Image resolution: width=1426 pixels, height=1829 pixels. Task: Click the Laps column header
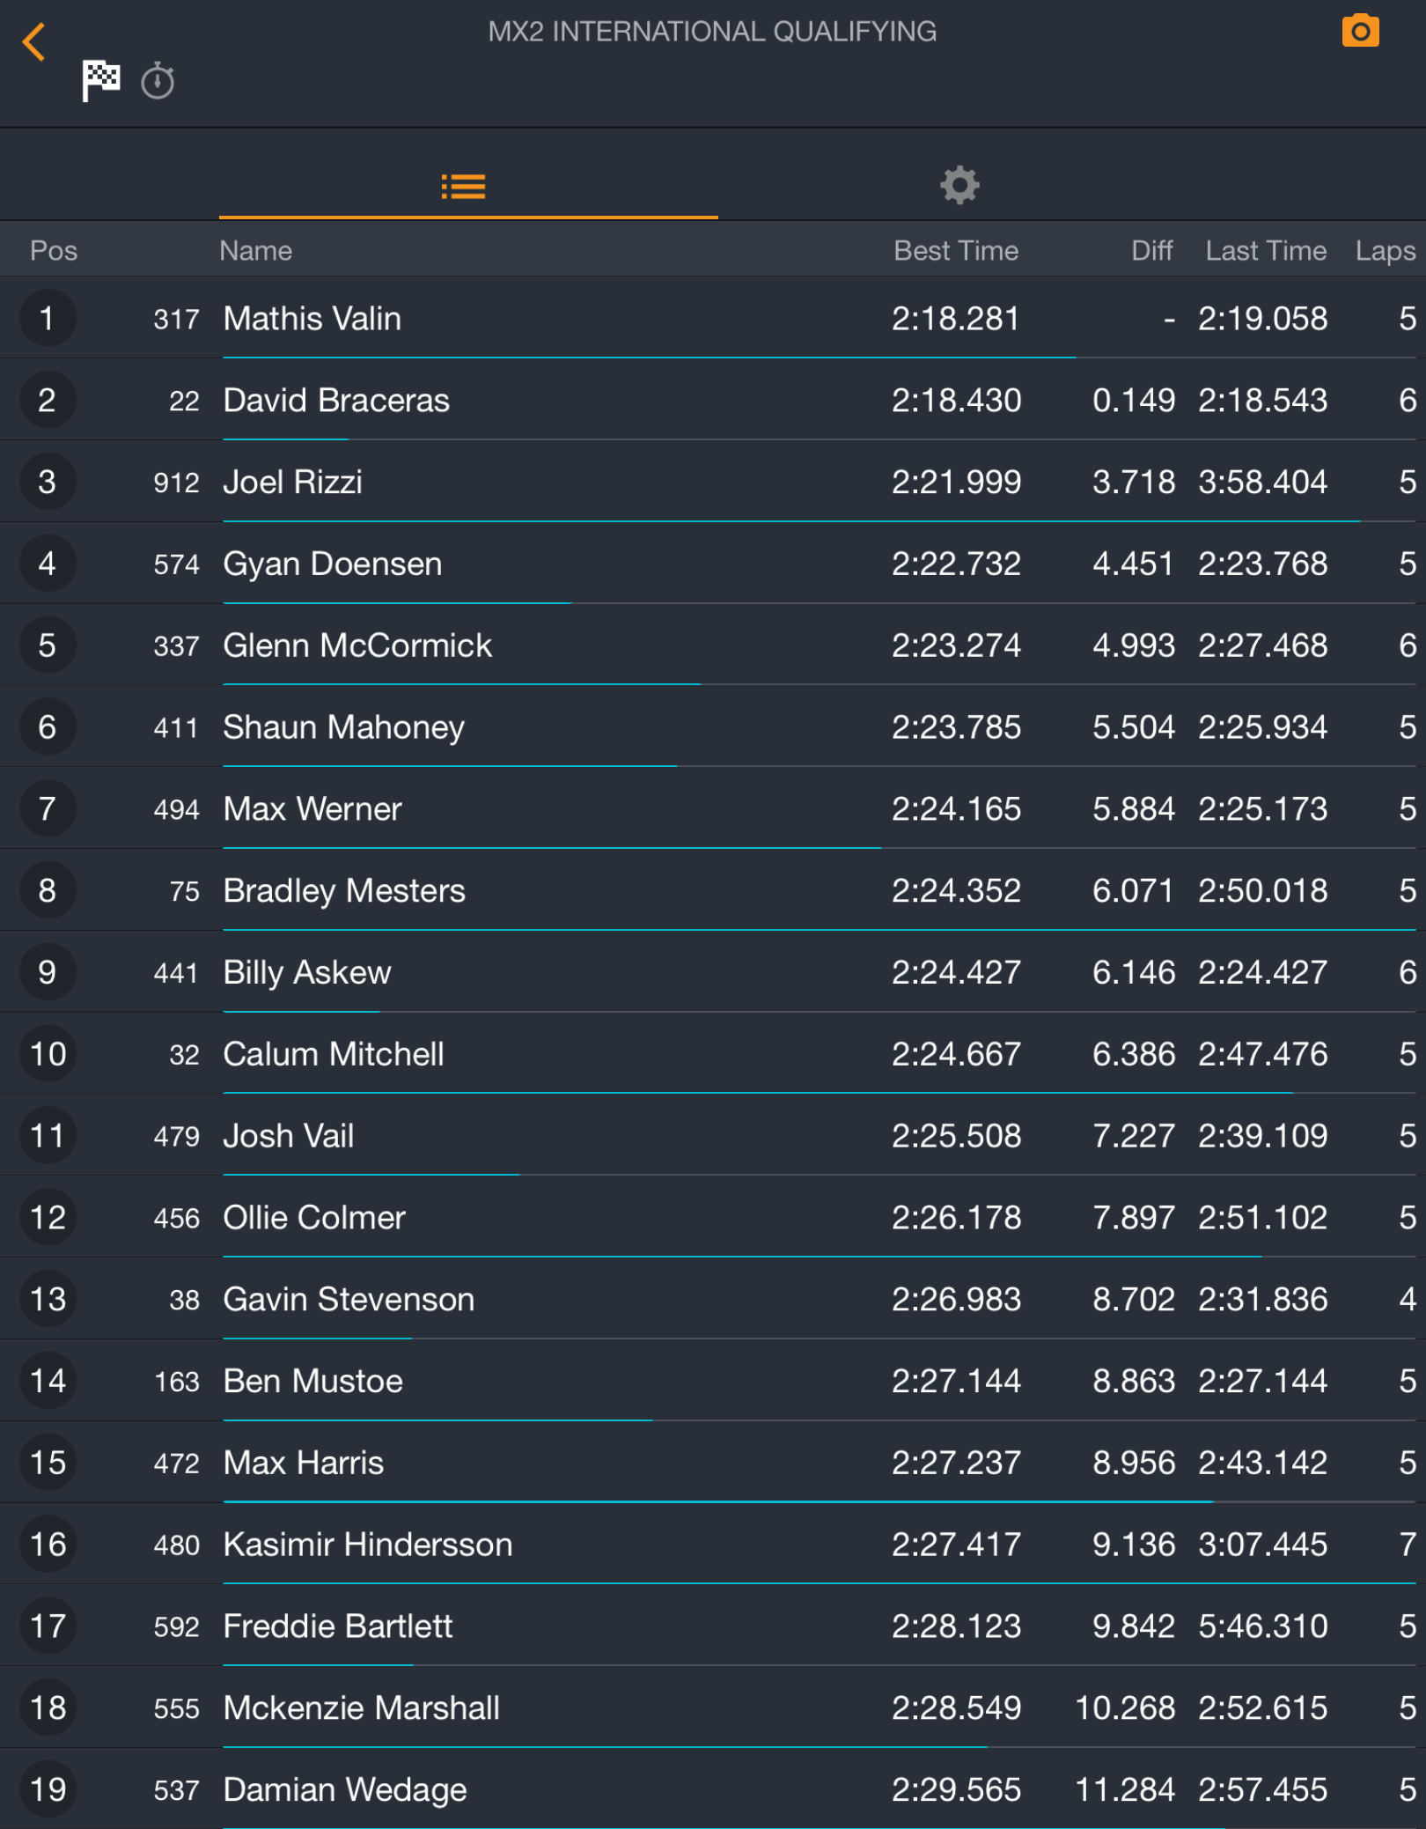[x=1385, y=251]
